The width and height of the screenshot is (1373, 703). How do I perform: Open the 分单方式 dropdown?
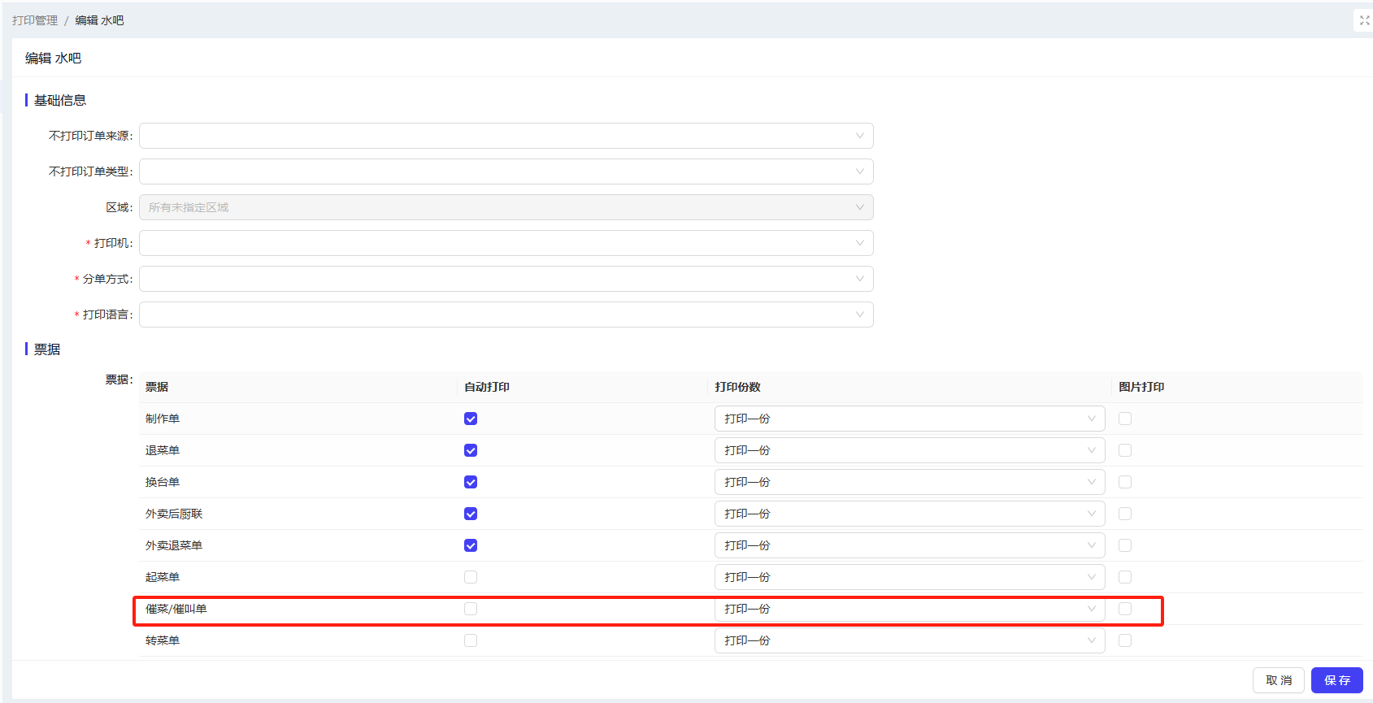pyautogui.click(x=506, y=279)
